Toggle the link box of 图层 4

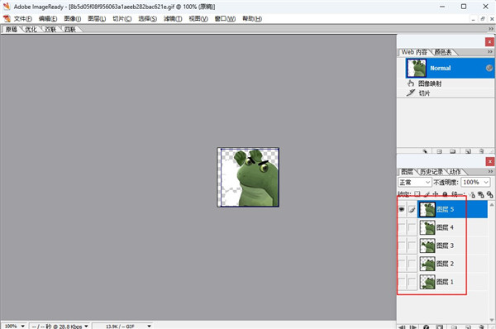(x=412, y=227)
